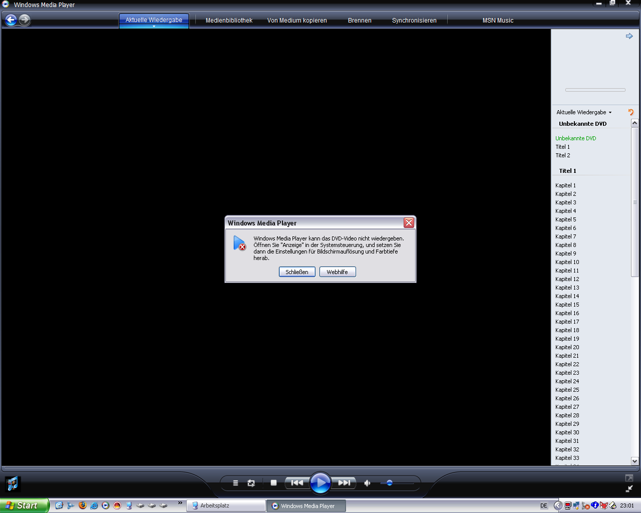Click the printer tray icon
This screenshot has width=641, height=513.
[613, 505]
